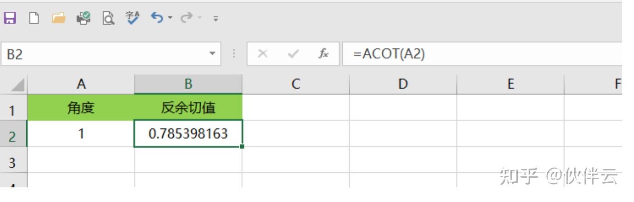Open Print Preview

click(x=108, y=18)
